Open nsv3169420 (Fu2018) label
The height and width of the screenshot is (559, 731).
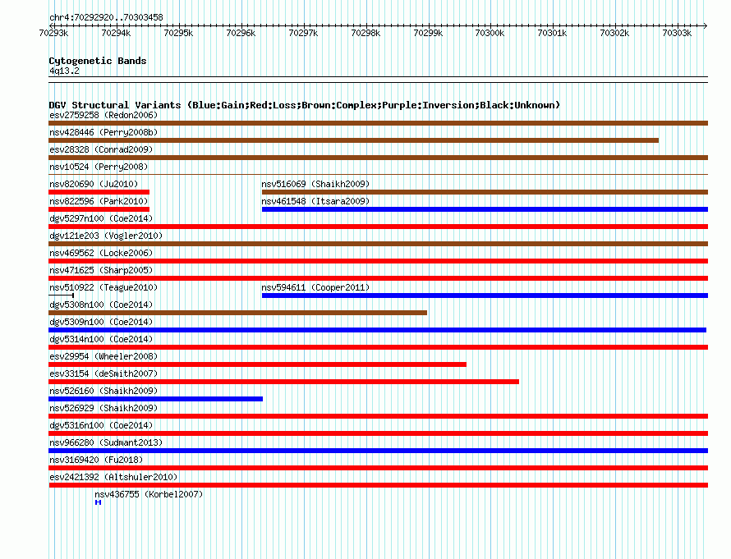(x=96, y=460)
